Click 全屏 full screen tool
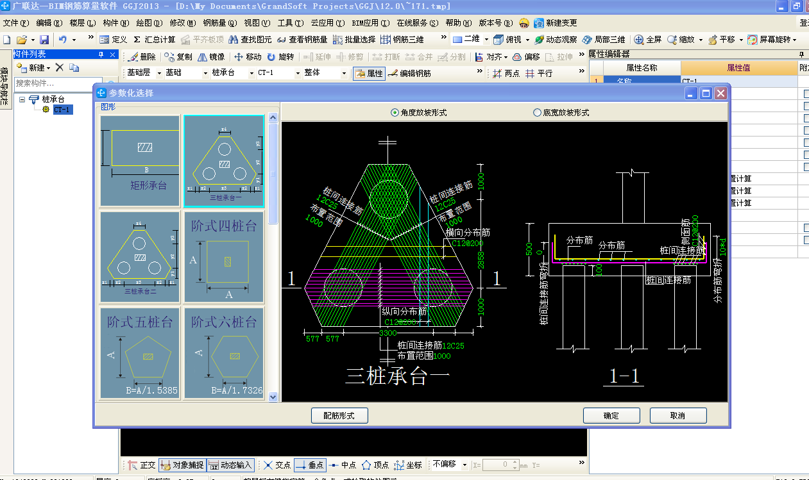Viewport: 809px width, 480px height. (x=648, y=40)
